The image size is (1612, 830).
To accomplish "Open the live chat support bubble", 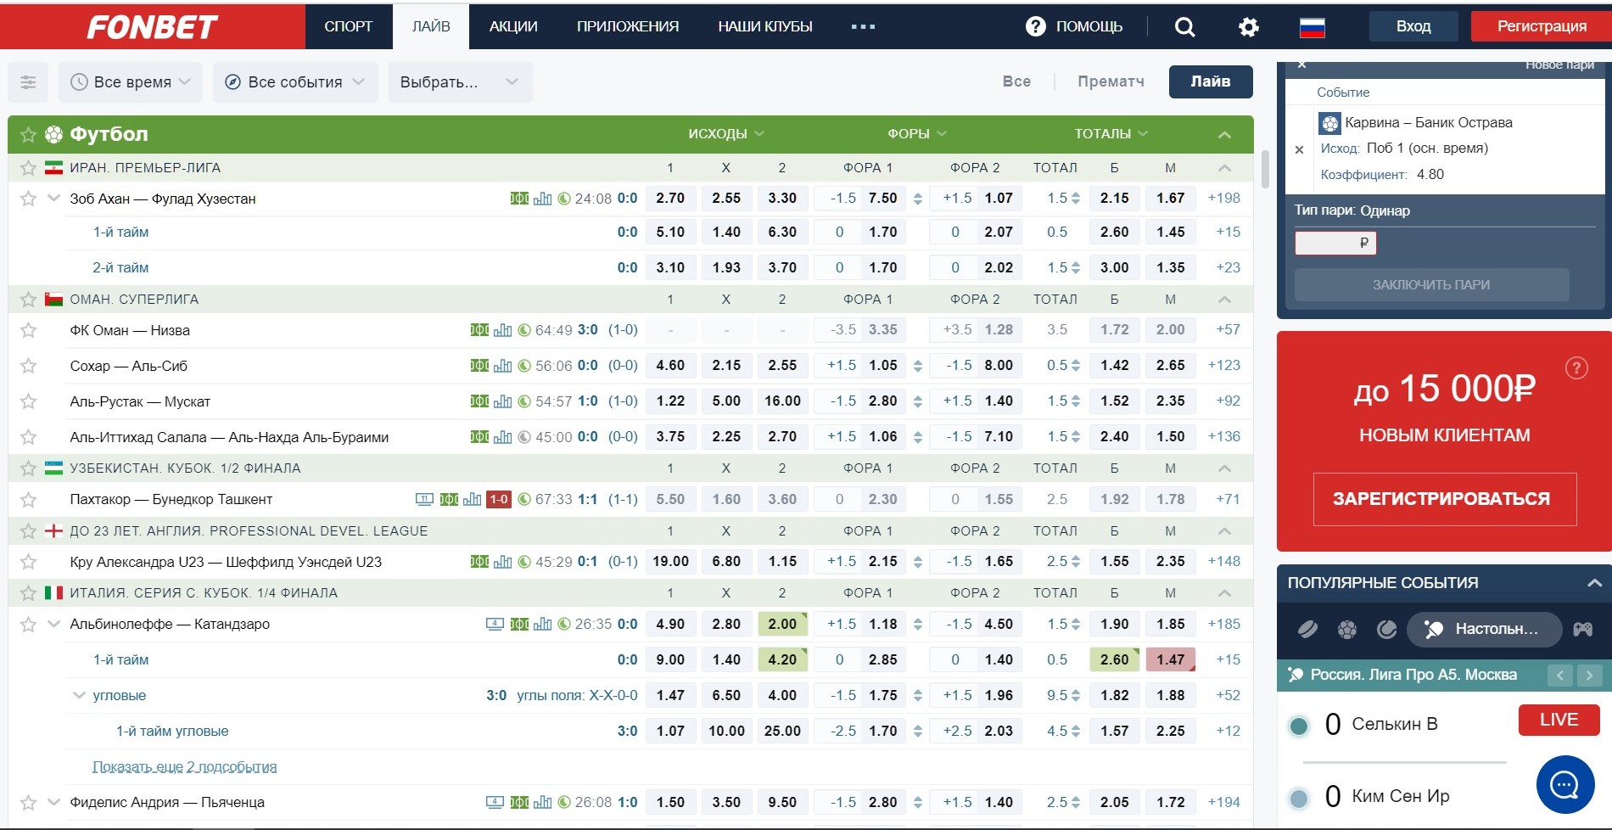I will click(1564, 784).
